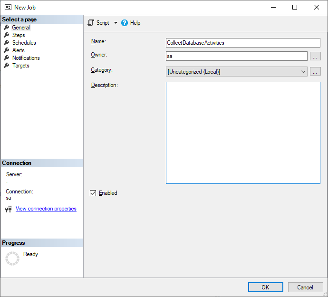Click the Script scroll icon
Screen dimensions: 328x297
point(91,23)
